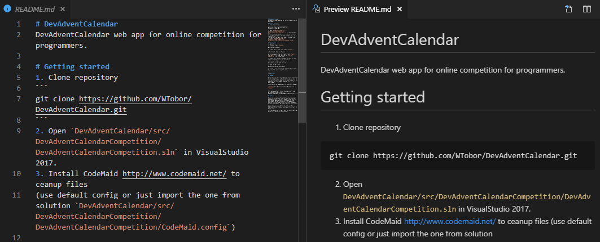Select the Preview README.md tab
Screen dimensions: 600x242
pyautogui.click(x=357, y=10)
